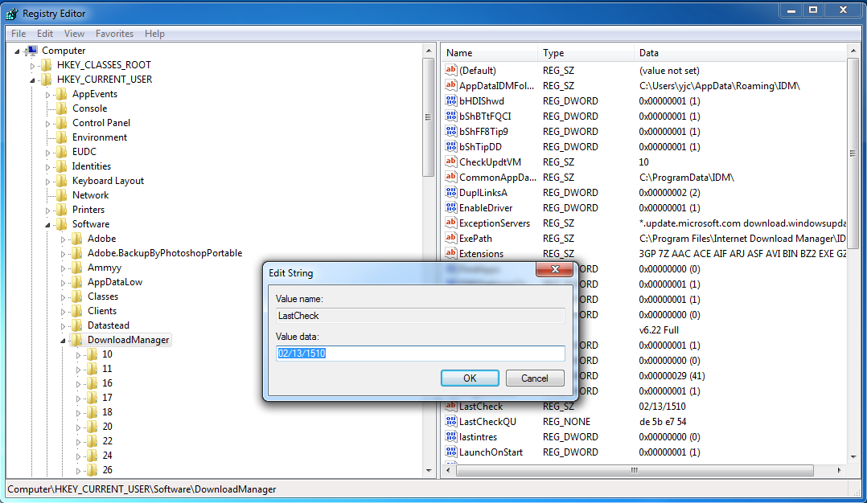Sort values by Type column header

pos(586,53)
